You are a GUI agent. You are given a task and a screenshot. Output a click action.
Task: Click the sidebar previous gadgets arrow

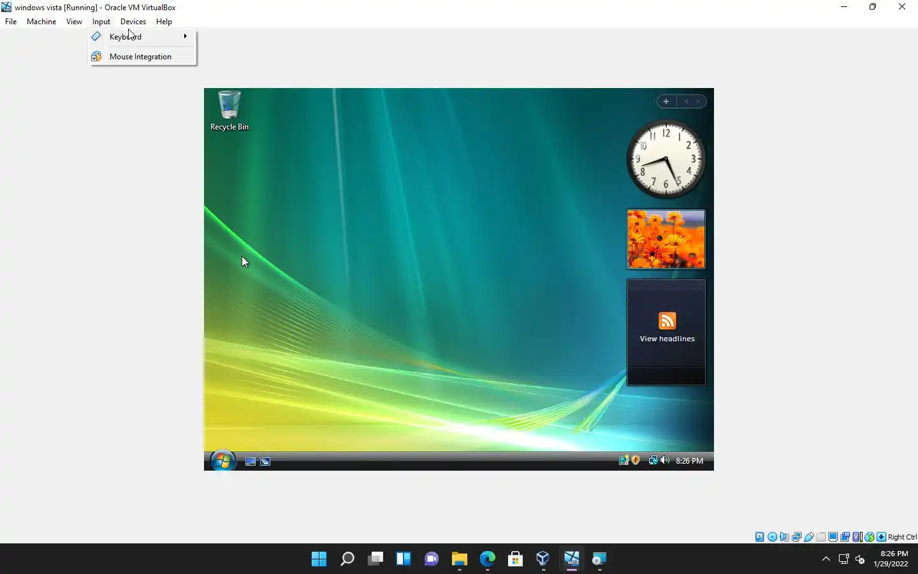click(x=686, y=101)
